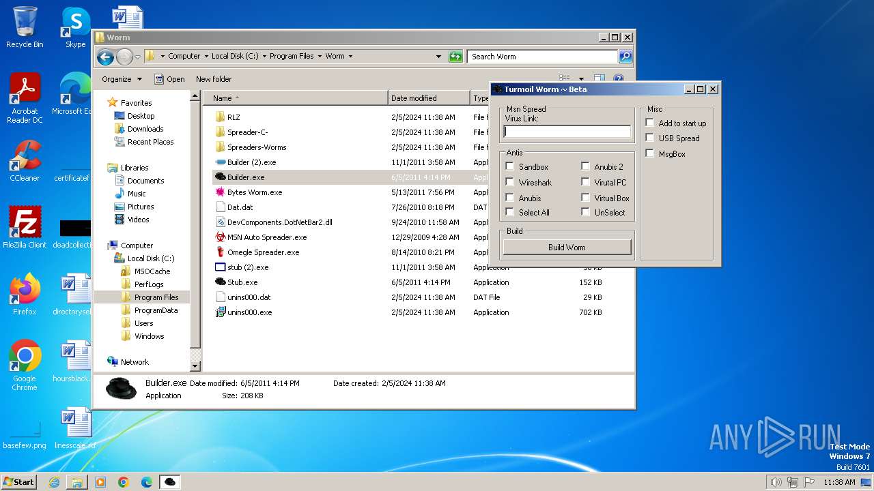
Task: Select the MSOCache folder in tree
Action: pos(152,271)
